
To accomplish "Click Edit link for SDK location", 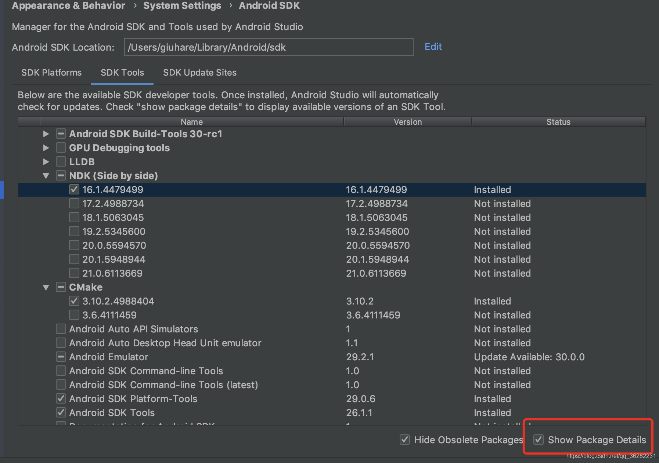I will point(433,47).
